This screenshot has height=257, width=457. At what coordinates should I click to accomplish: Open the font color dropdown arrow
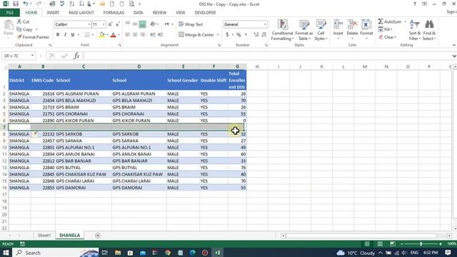(119, 35)
